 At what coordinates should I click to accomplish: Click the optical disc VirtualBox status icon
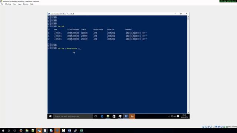pyautogui.click(x=206, y=127)
